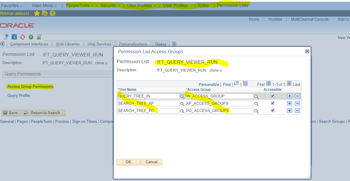Screen dimensions: 350x181
Task: Switch to the Web Services tab
Action: coord(99,44)
